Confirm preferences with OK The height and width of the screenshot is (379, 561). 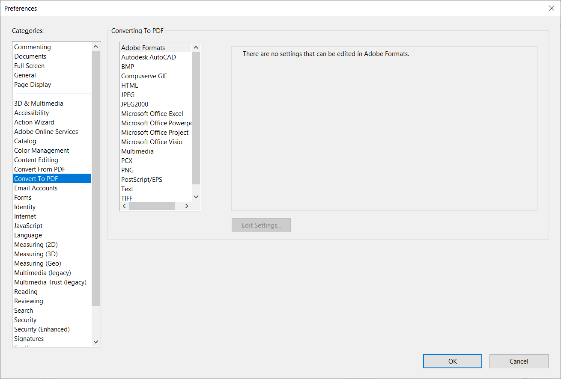pos(452,361)
